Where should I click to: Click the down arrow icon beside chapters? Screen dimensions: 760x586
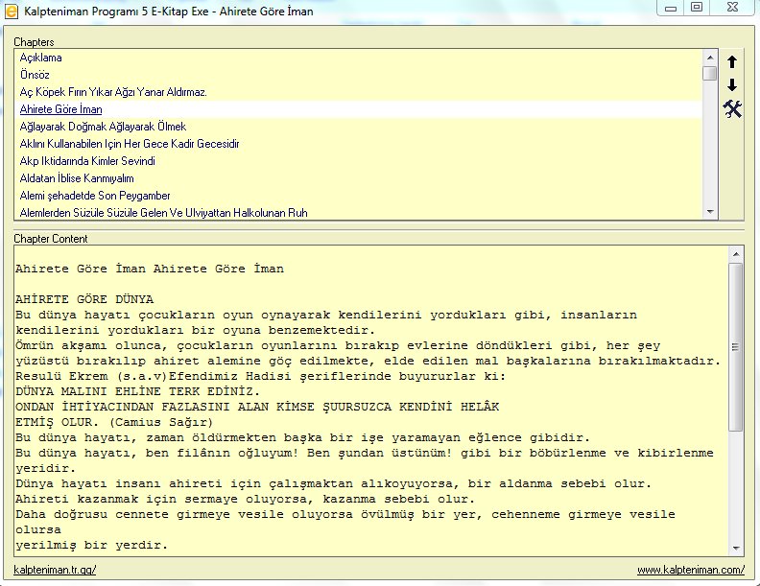(732, 85)
